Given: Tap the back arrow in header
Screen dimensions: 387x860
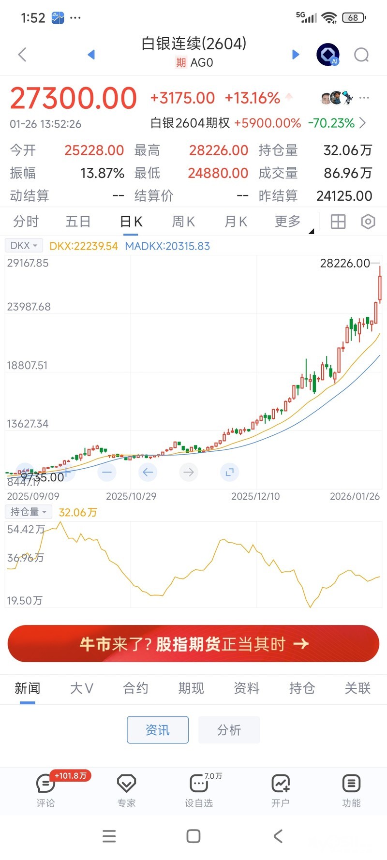Looking at the screenshot, I should tap(22, 54).
